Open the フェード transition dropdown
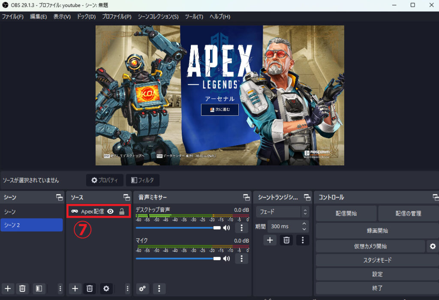 tap(282, 212)
